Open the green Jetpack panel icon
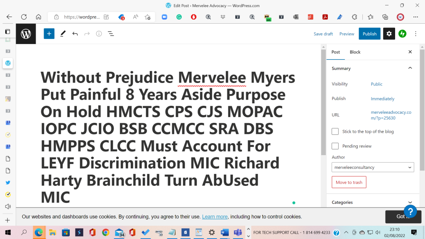The image size is (425, 239). (402, 34)
